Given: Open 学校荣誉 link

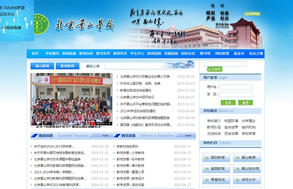Looking at the screenshot, I should pos(248,134).
